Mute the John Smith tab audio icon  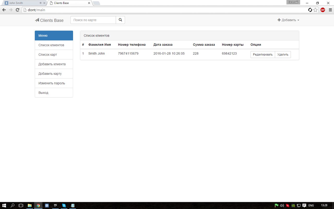pyautogui.click(x=40, y=3)
